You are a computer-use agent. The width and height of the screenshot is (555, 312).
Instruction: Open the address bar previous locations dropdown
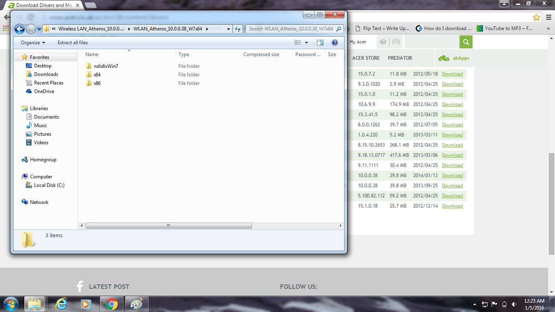click(229, 29)
